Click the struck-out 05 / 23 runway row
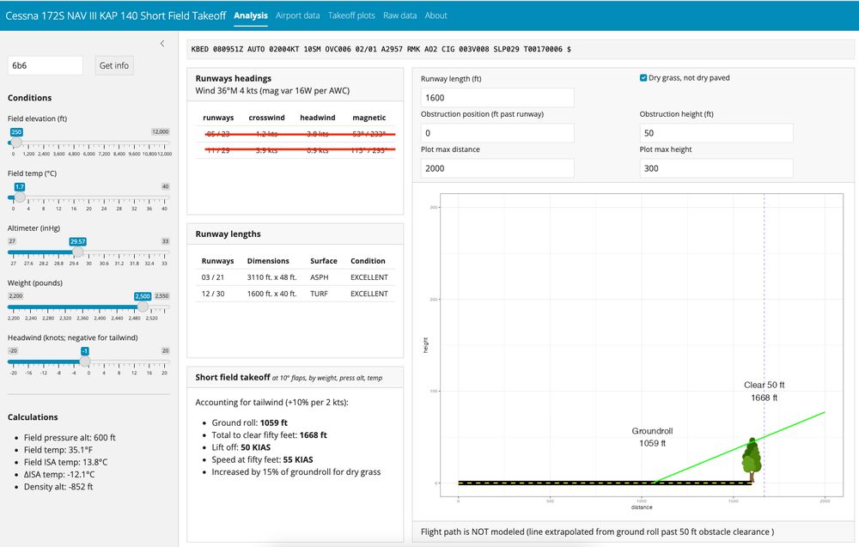The height and width of the screenshot is (547, 859). (295, 134)
